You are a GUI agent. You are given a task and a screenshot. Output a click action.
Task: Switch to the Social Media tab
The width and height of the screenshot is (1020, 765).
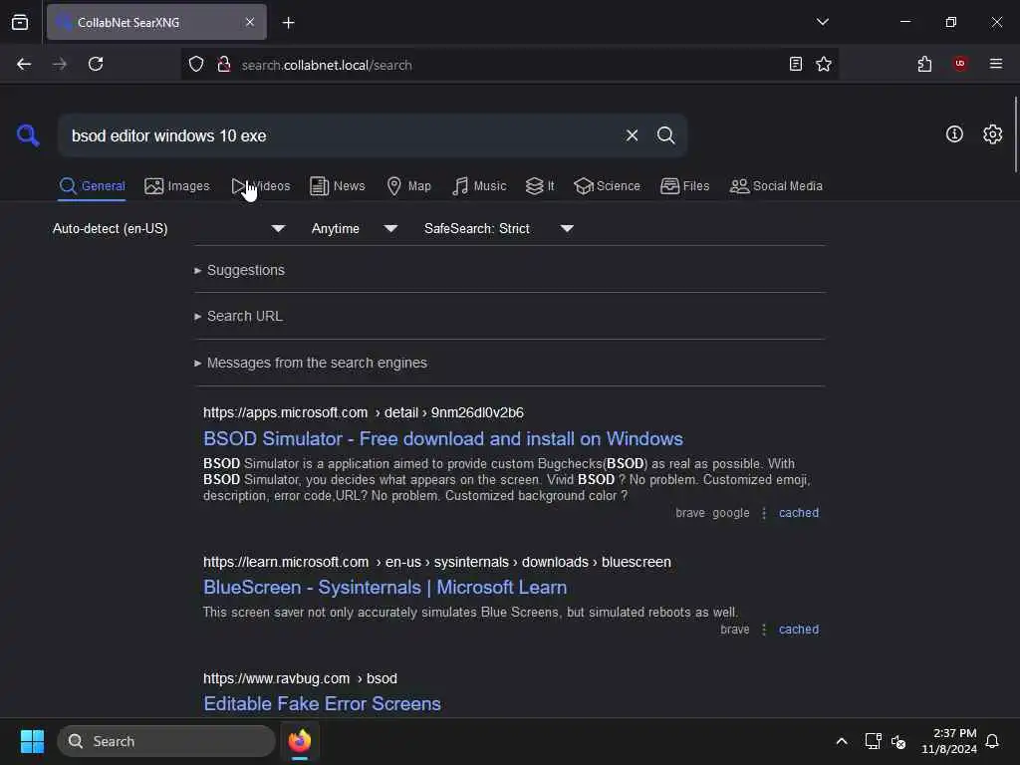pyautogui.click(x=776, y=186)
